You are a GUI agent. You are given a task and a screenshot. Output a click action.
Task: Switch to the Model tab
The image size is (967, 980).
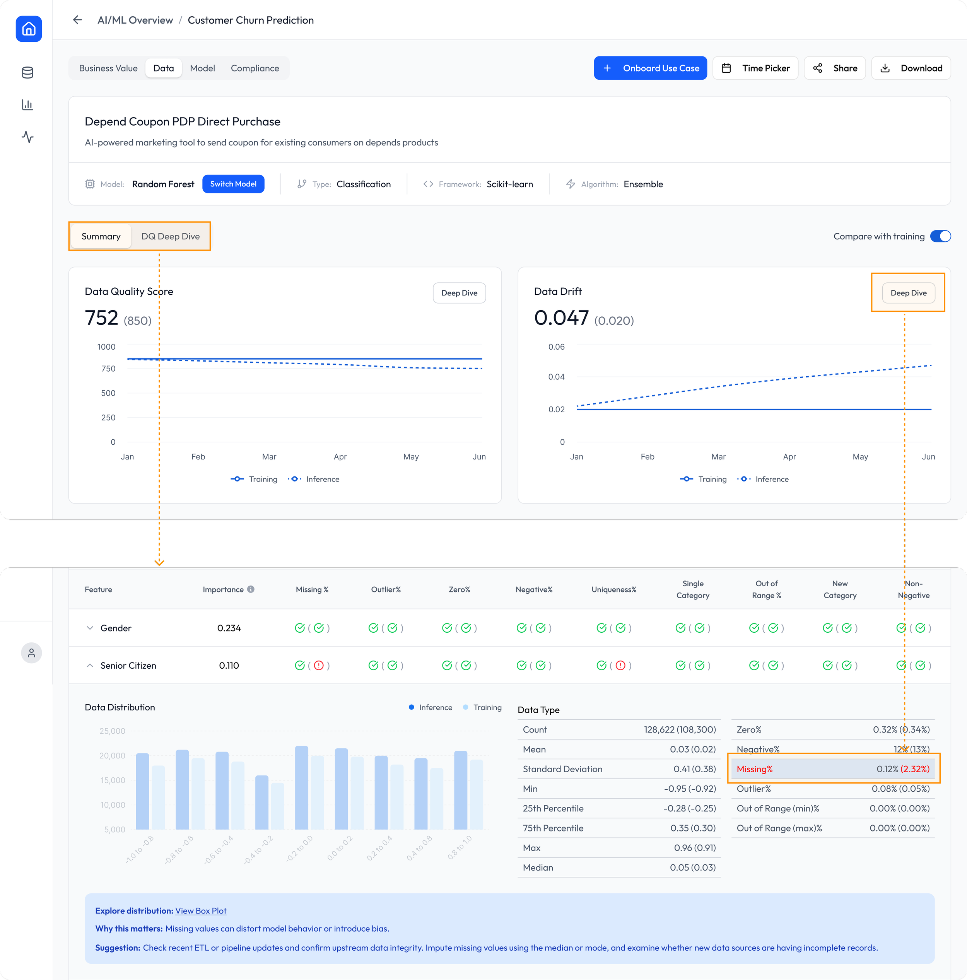202,68
